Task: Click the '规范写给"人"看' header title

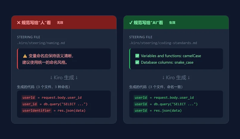Action: tap(36, 23)
